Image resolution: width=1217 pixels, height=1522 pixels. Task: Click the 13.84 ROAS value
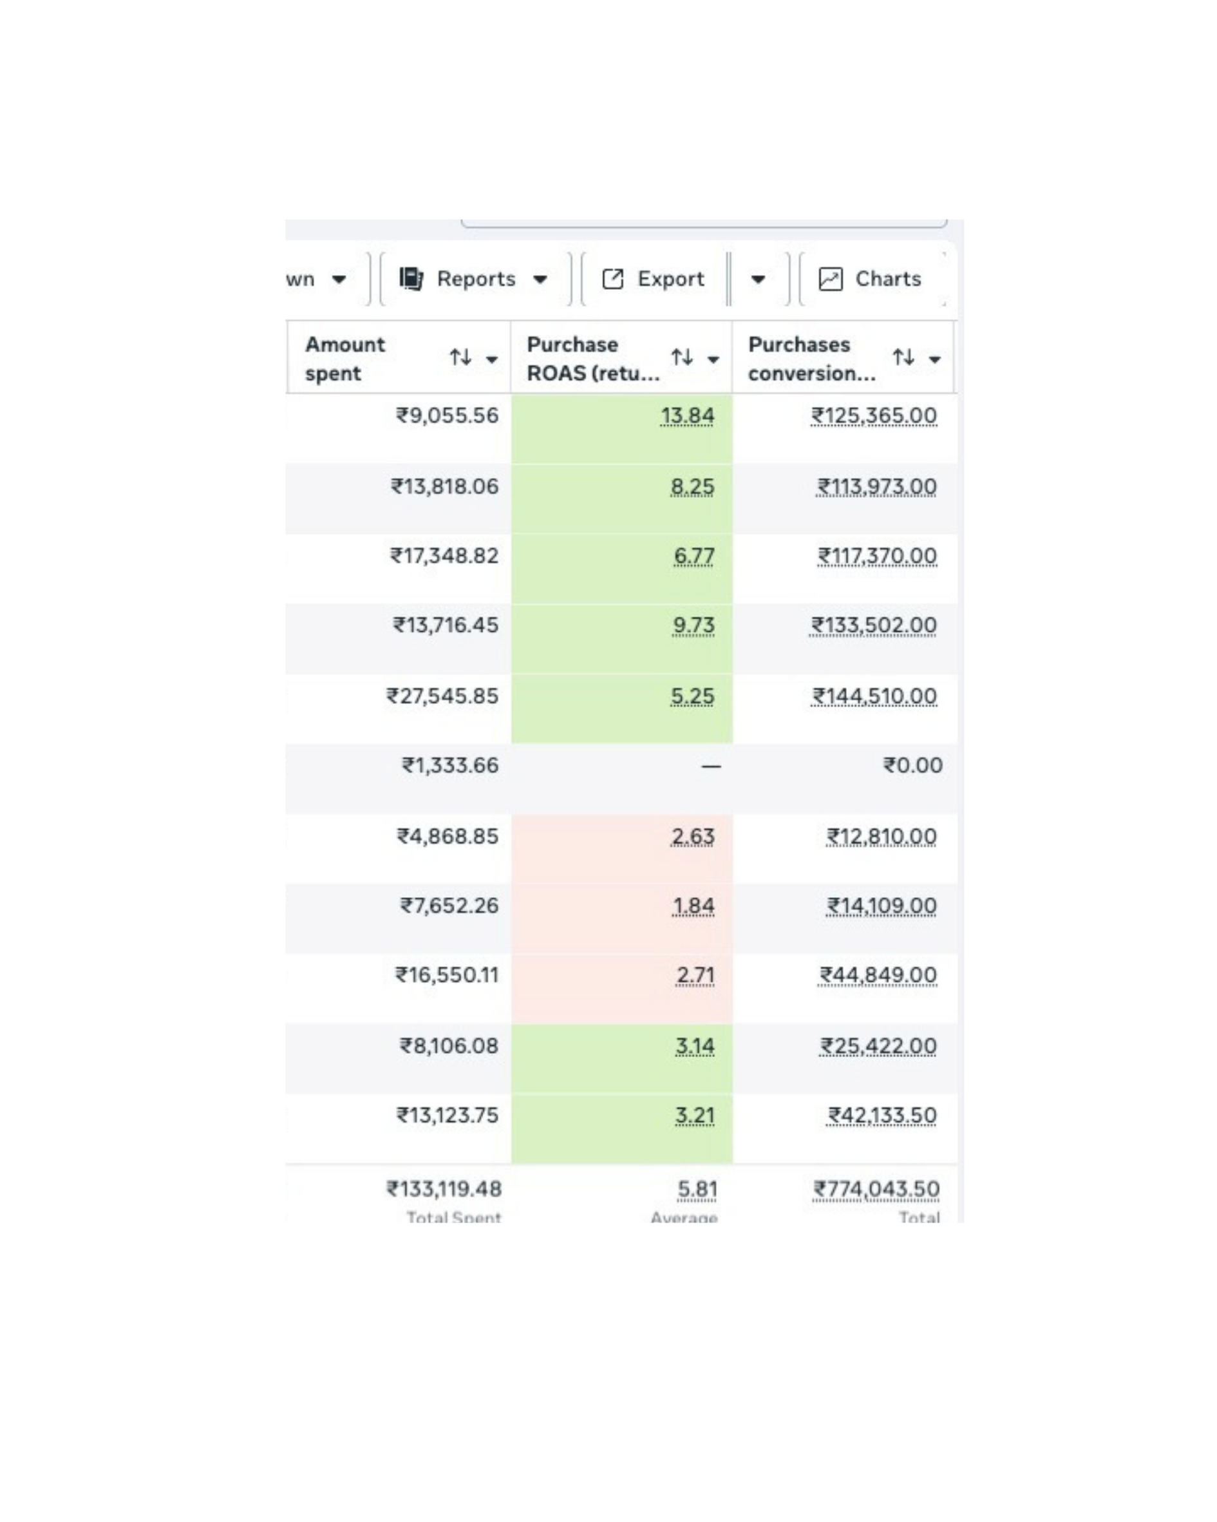[688, 416]
